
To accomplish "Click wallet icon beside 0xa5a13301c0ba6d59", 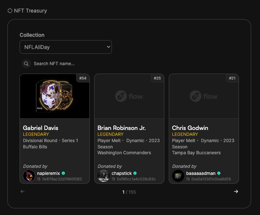I will point(188,179).
